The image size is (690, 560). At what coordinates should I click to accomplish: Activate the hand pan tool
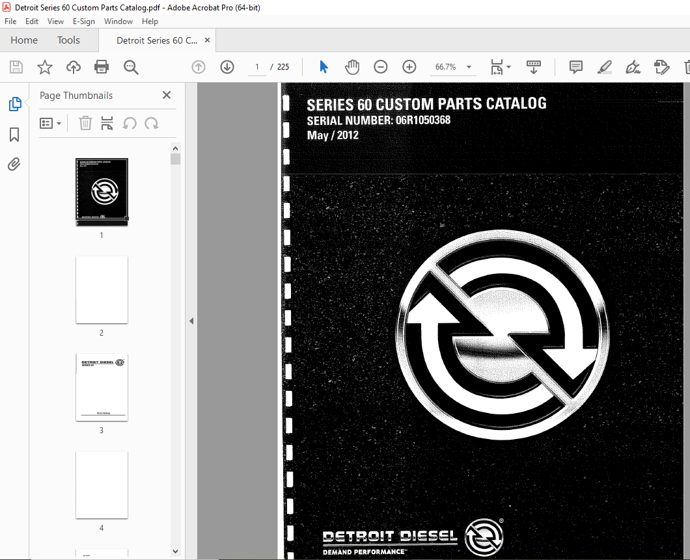(x=352, y=67)
